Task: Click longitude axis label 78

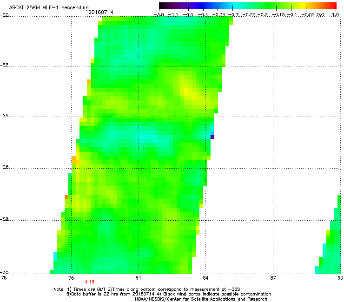Action: tap(71, 278)
